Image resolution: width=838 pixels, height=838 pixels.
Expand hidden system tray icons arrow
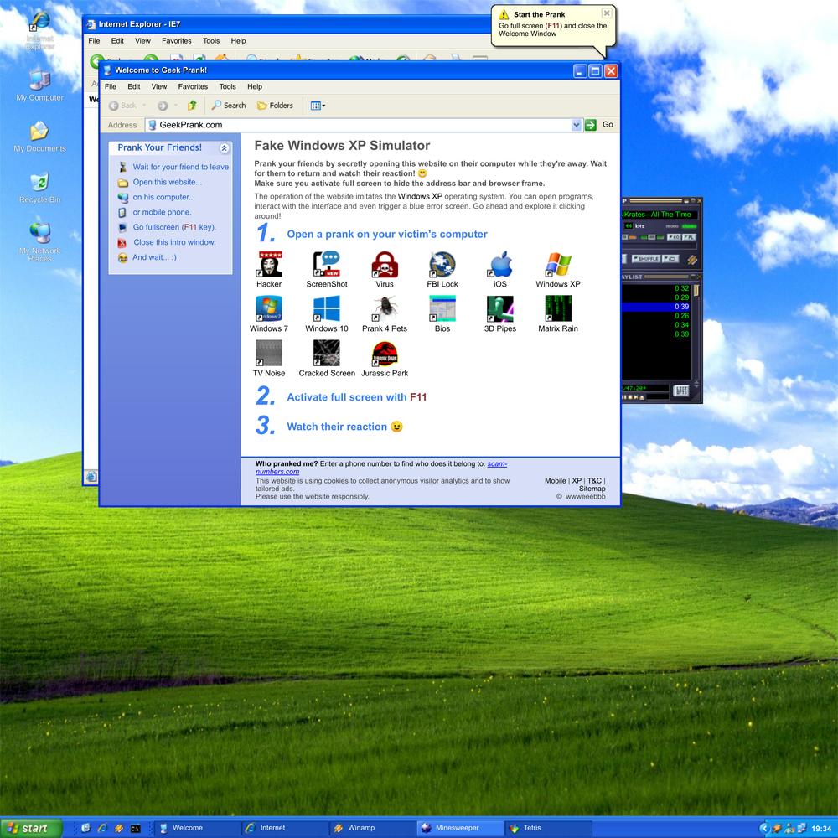tap(765, 829)
